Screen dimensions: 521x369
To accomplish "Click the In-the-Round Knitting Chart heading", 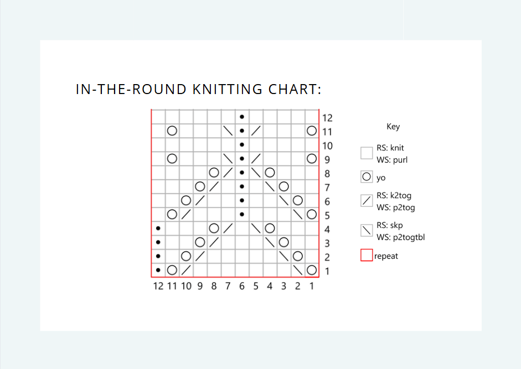I will point(198,89).
